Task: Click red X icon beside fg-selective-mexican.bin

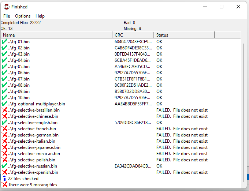Action: 4,153
